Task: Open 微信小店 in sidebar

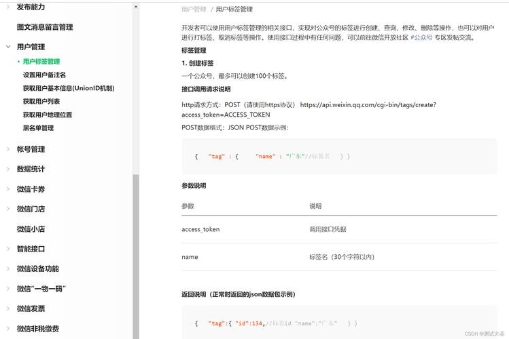Action: click(x=31, y=229)
